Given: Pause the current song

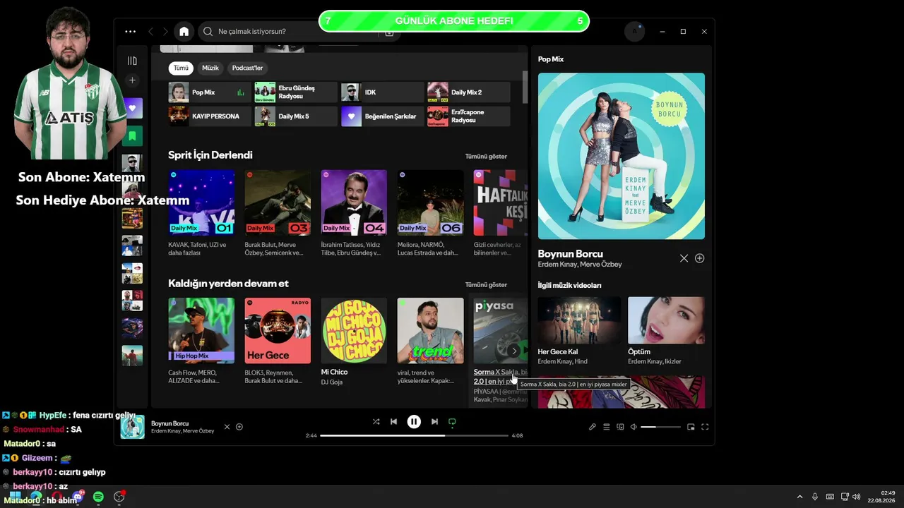Looking at the screenshot, I should click(414, 422).
